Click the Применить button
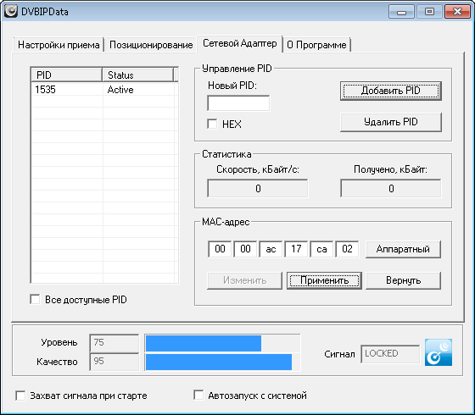The image size is (475, 415). point(324,280)
